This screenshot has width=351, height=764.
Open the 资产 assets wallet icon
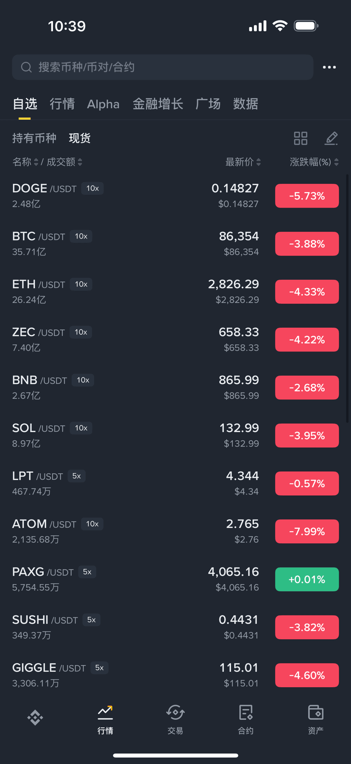click(316, 713)
